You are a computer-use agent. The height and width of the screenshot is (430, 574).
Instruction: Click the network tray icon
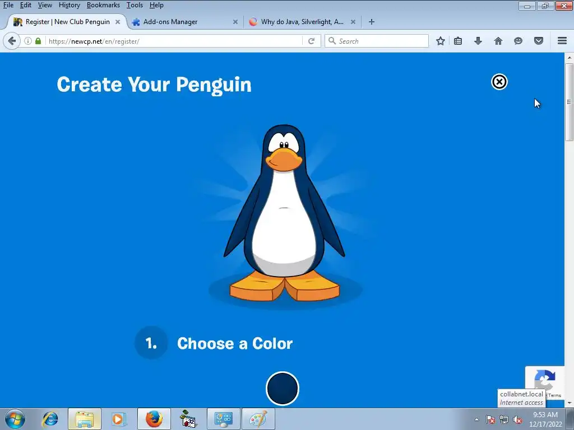[x=504, y=419]
